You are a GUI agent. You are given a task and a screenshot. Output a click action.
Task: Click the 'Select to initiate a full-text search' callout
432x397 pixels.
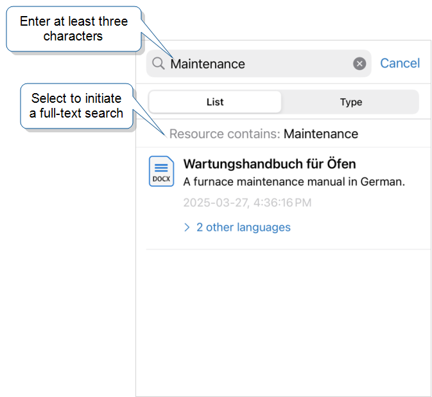coord(76,106)
